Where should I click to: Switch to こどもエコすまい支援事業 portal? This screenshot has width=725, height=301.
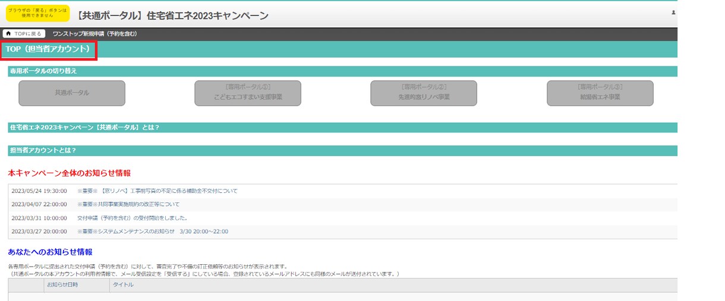point(248,93)
